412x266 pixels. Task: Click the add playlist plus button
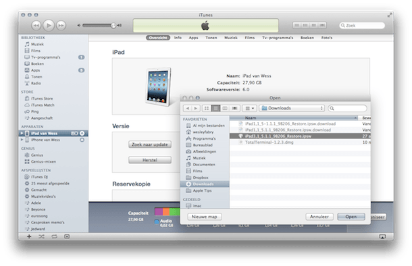pyautogui.click(x=29, y=236)
